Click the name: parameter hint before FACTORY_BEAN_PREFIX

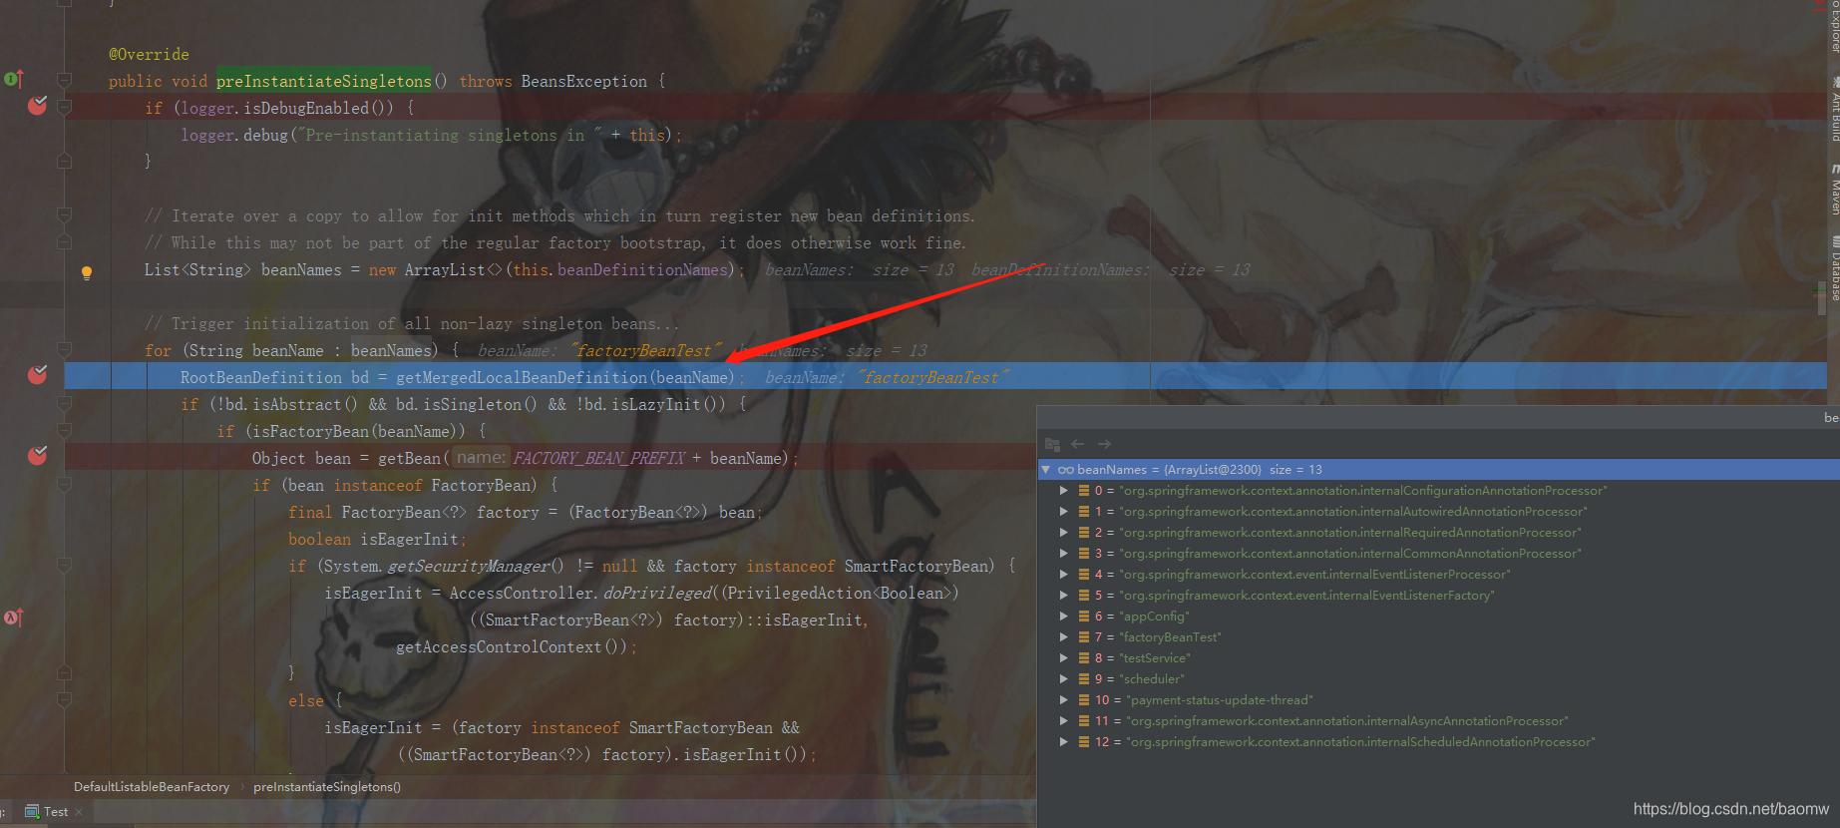(481, 458)
